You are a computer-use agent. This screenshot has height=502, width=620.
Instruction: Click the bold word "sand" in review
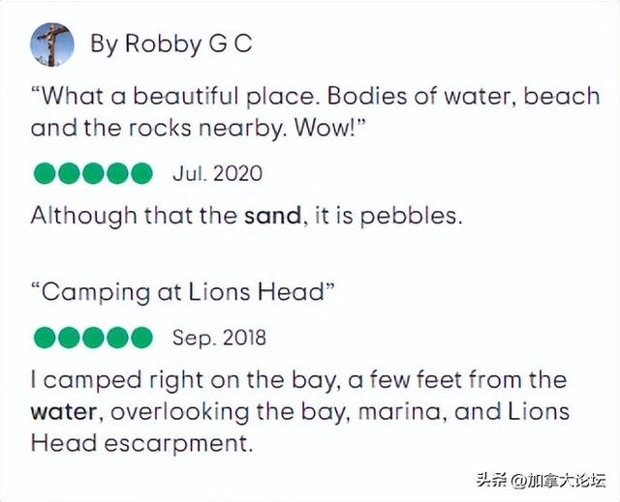coord(273,216)
